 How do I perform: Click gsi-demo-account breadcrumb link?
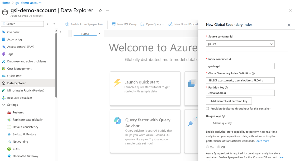[x=28, y=3]
